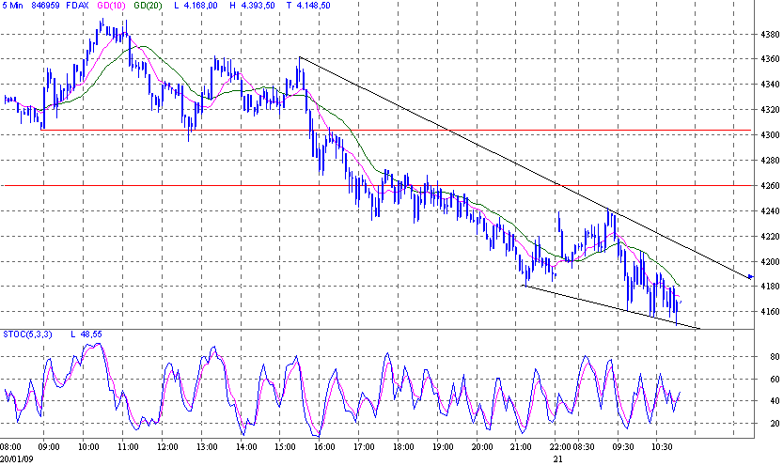This screenshot has height=466, width=783.
Task: Click the 4360 price axis label
Action: click(770, 59)
